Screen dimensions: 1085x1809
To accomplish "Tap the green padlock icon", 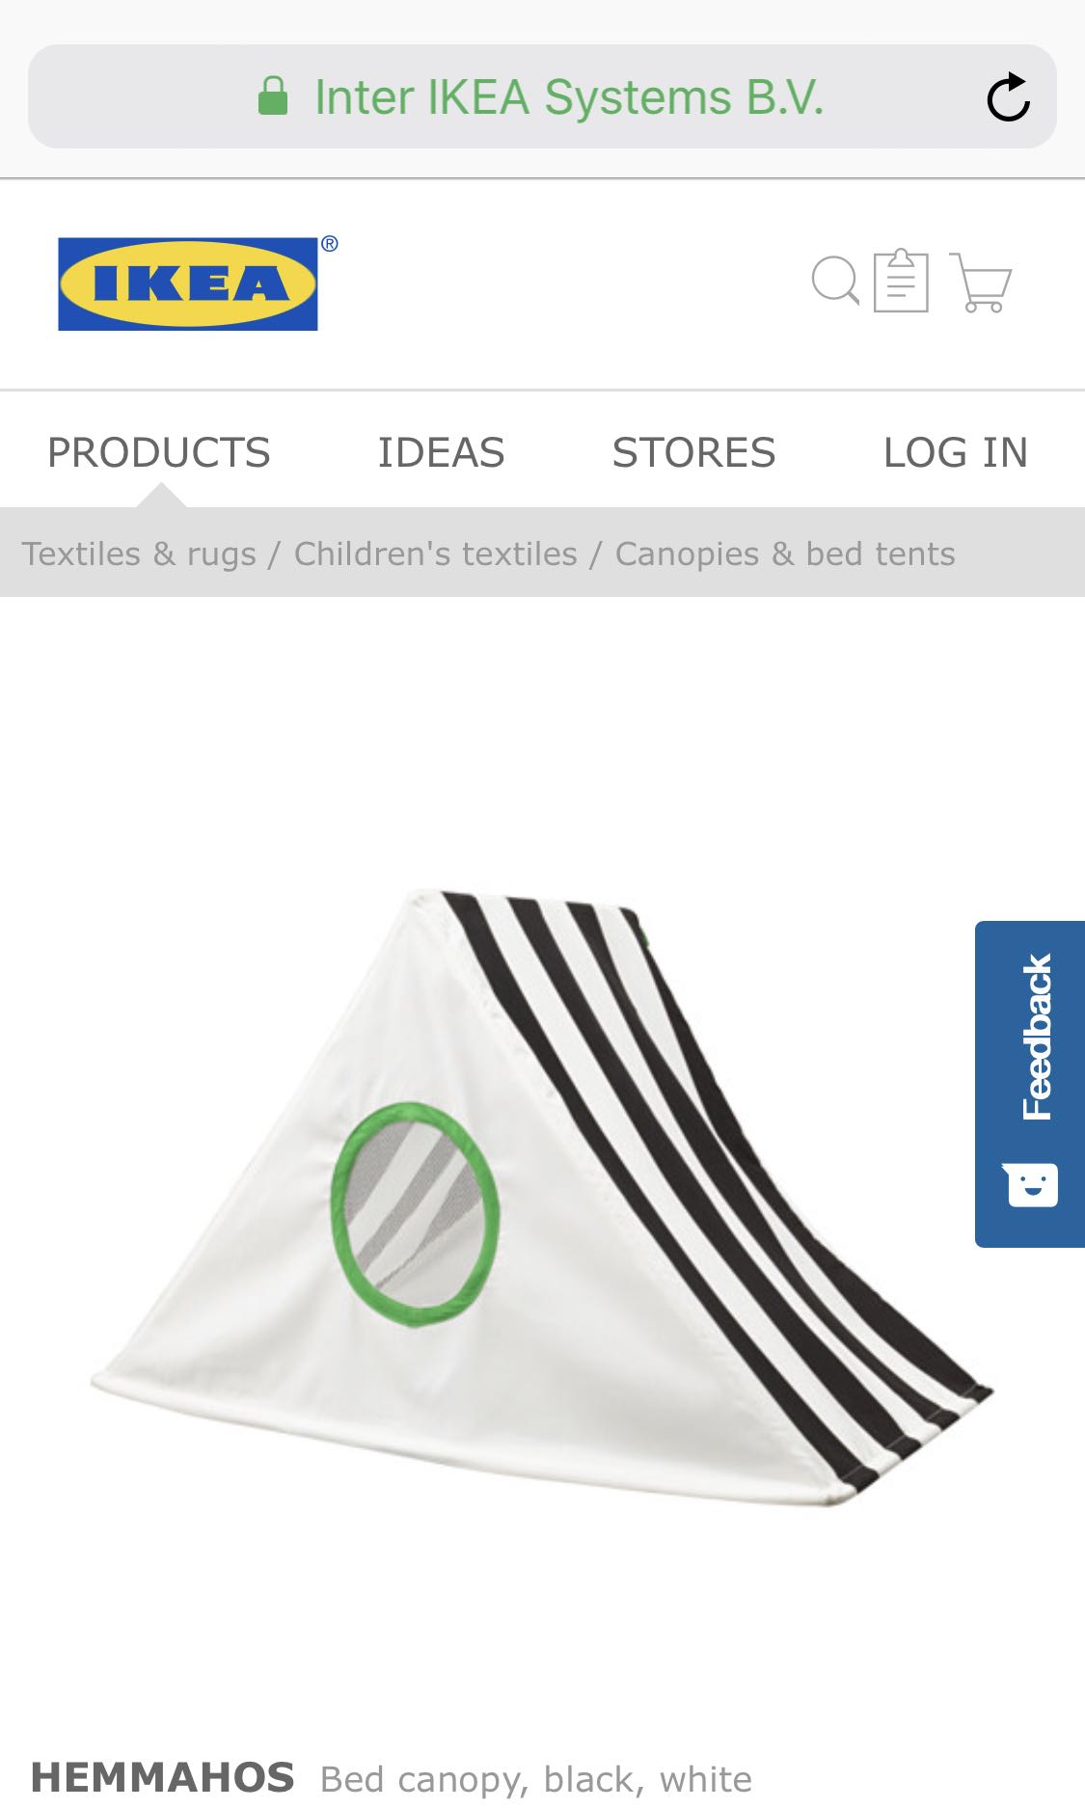I will coord(273,96).
